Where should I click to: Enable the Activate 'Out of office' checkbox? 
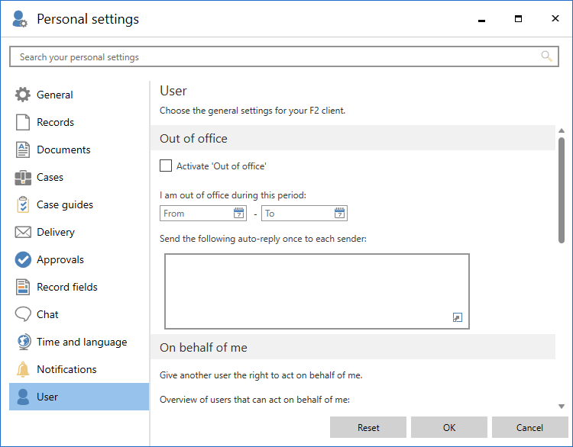[x=166, y=166]
